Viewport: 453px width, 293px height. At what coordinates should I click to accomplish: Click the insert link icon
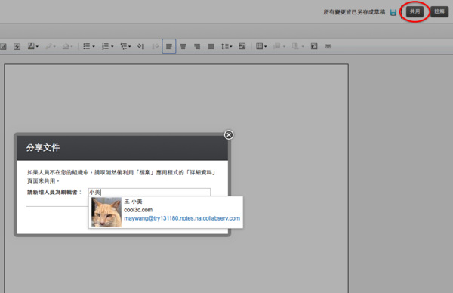tap(328, 46)
